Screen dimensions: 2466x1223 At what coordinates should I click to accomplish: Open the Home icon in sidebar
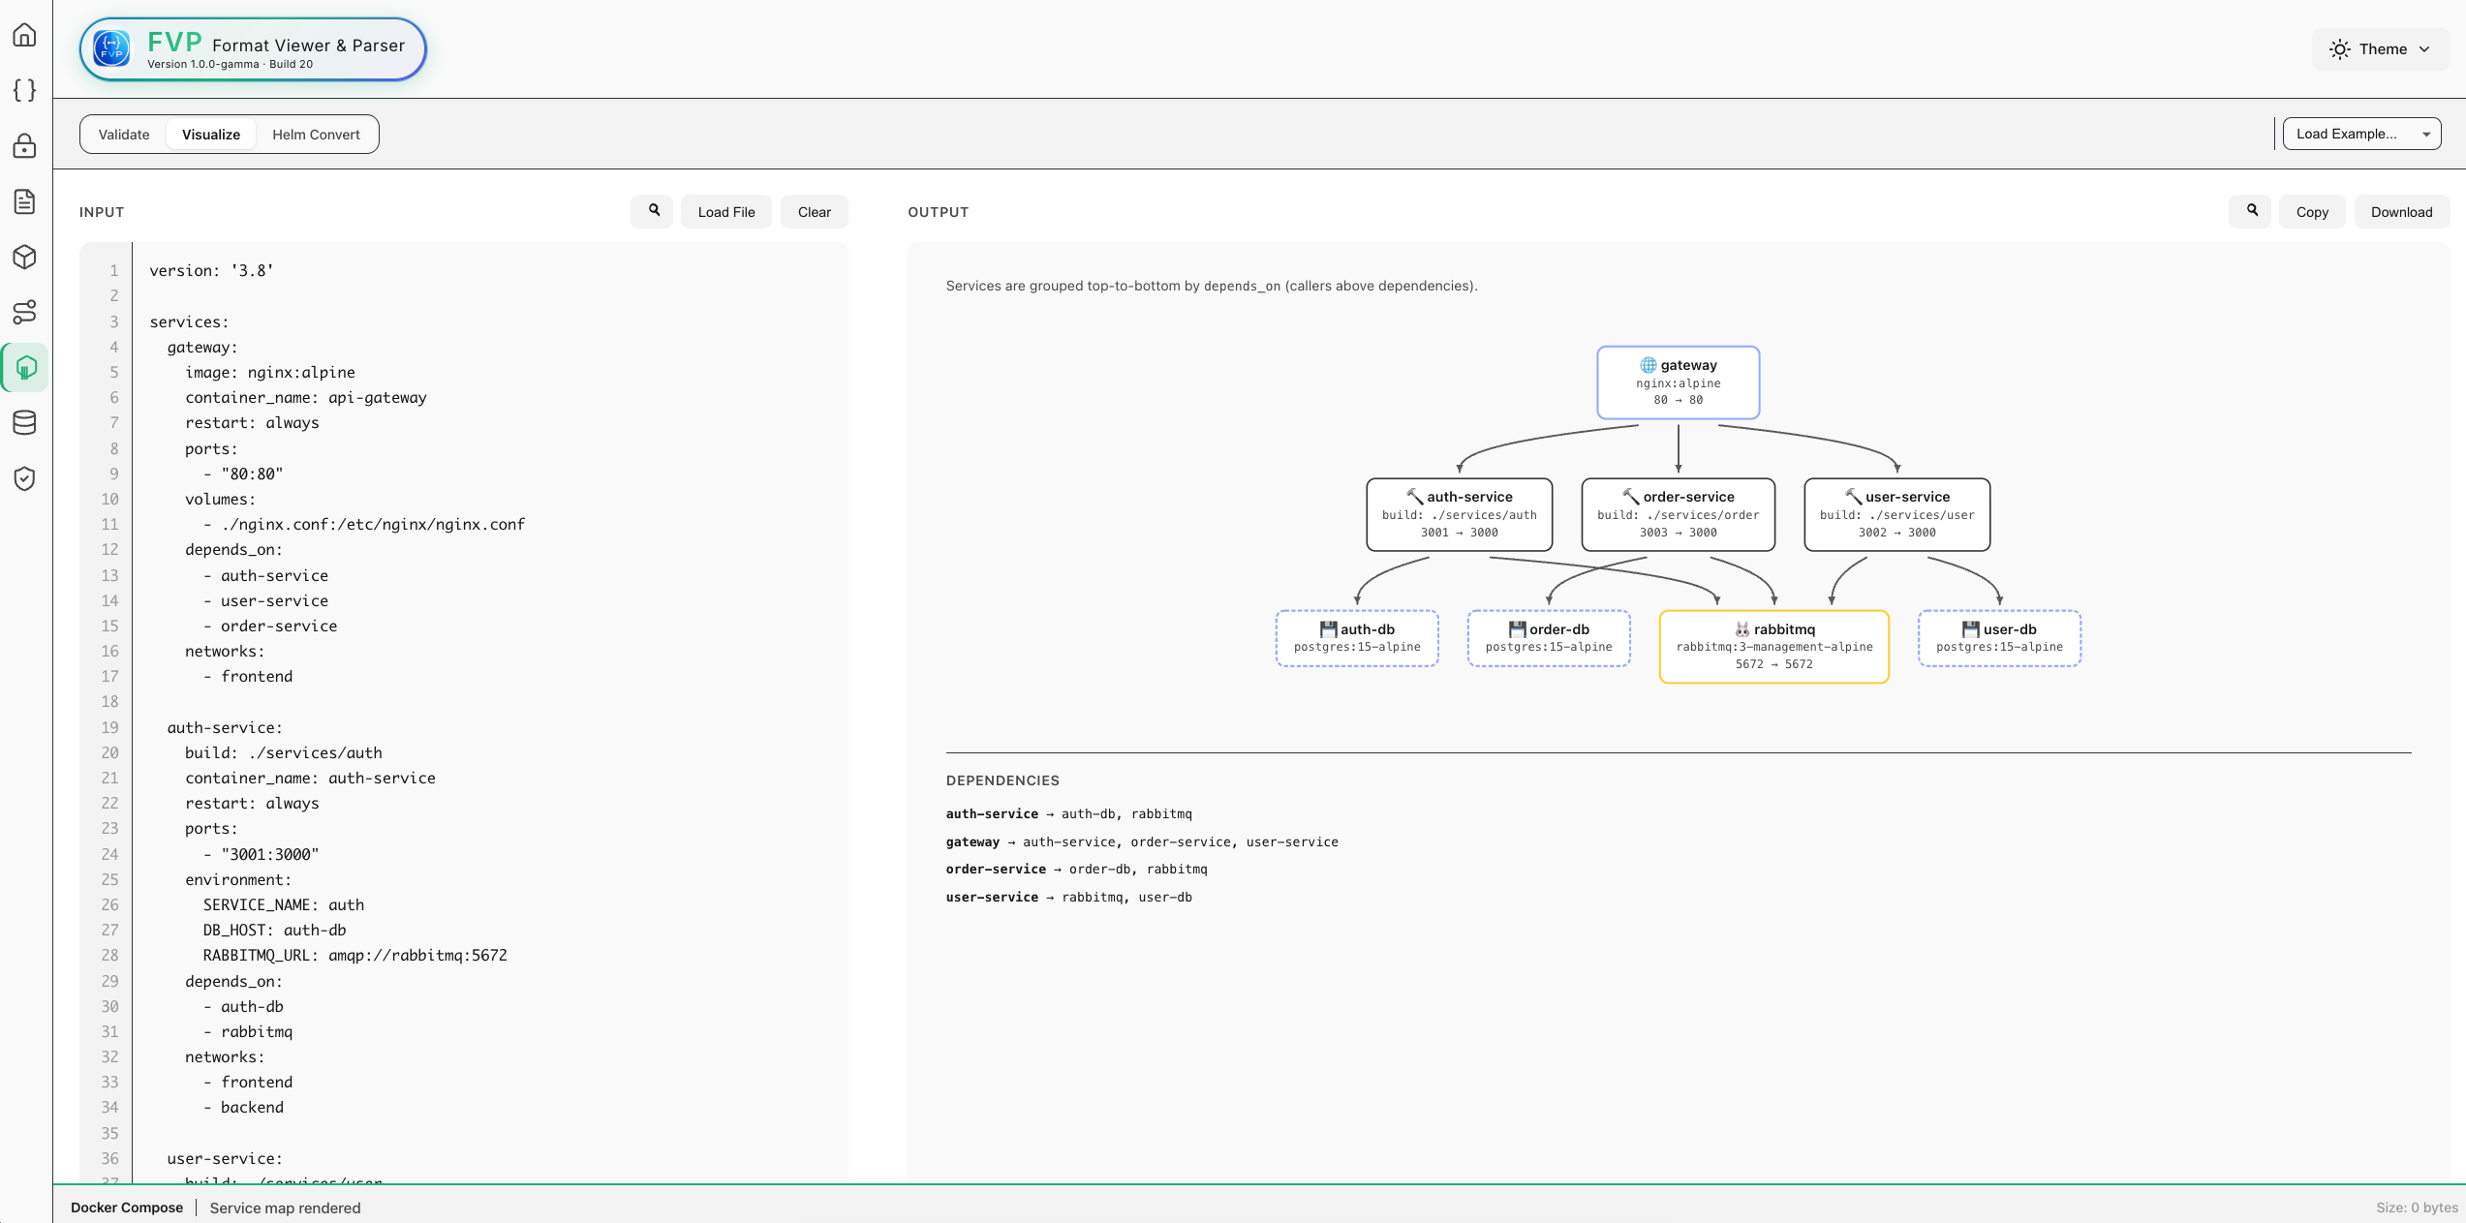[25, 35]
